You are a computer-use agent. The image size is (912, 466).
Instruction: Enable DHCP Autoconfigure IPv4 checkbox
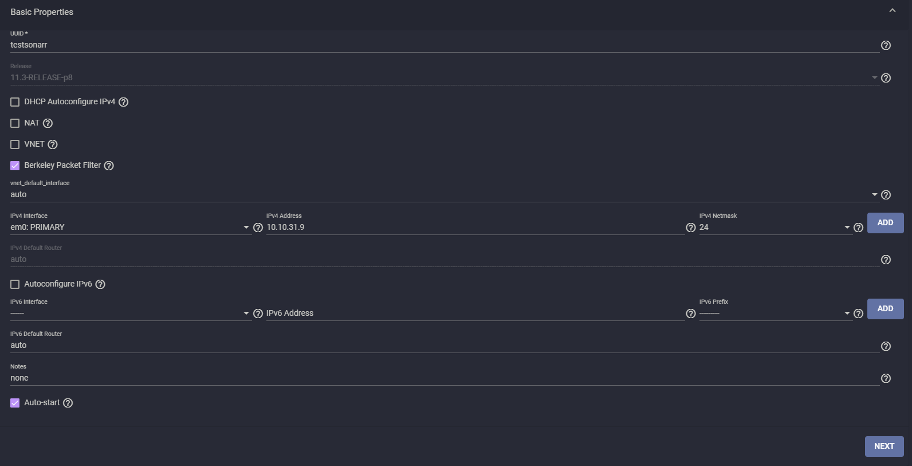15,102
